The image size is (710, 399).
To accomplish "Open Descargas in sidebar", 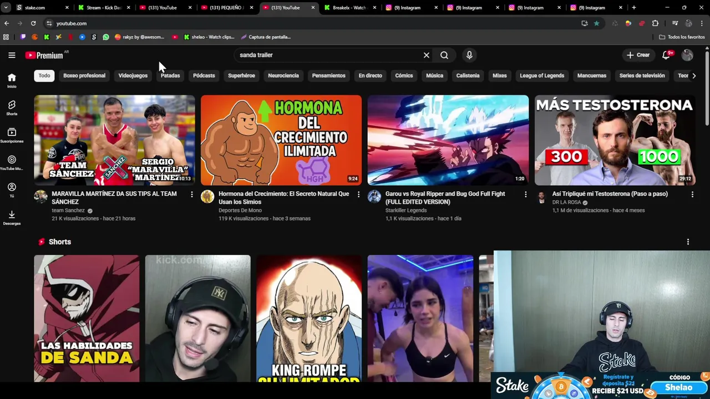I will pos(12,218).
